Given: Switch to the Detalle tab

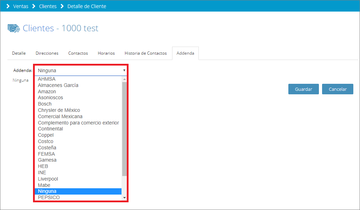Looking at the screenshot, I should [x=19, y=53].
